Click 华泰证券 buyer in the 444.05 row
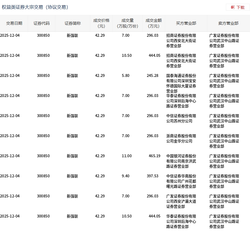 (181, 221)
